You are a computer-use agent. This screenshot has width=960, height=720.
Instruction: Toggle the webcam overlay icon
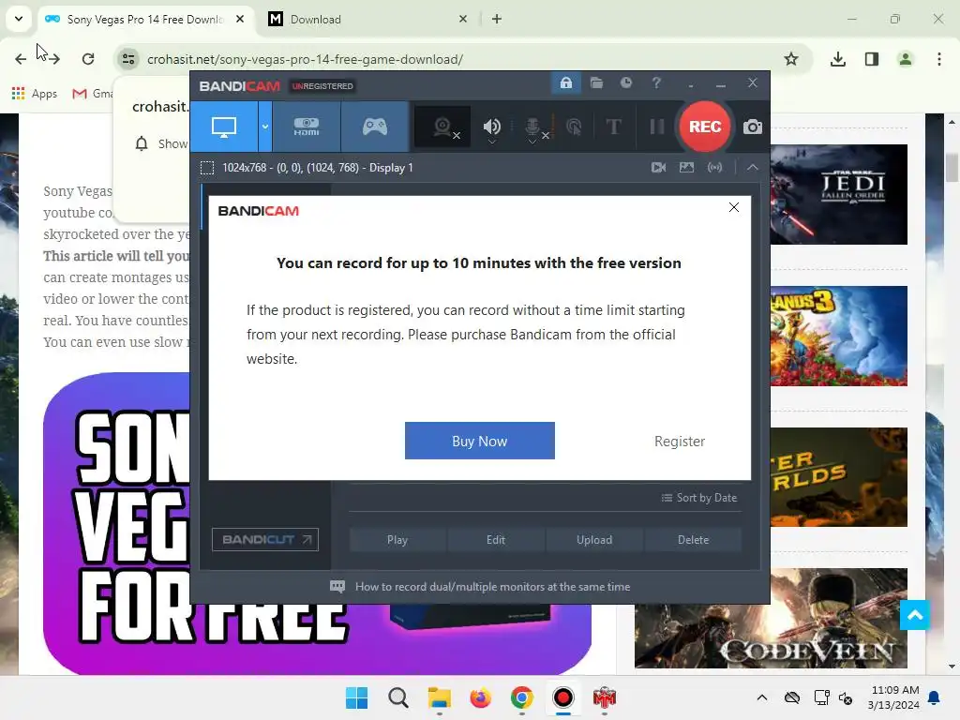pyautogui.click(x=442, y=127)
